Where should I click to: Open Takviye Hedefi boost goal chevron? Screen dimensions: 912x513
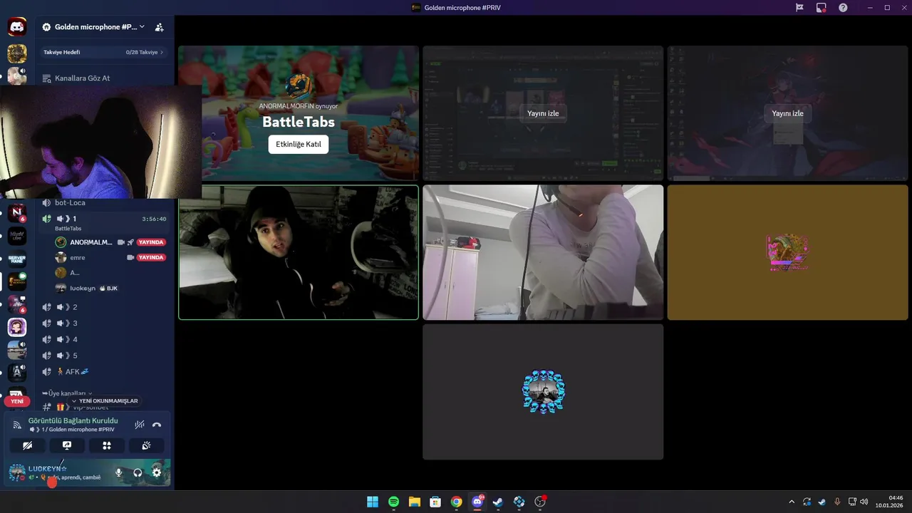coord(162,52)
